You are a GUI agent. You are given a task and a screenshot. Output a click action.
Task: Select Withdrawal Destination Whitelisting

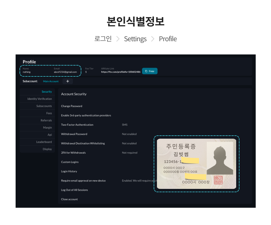click(x=83, y=143)
